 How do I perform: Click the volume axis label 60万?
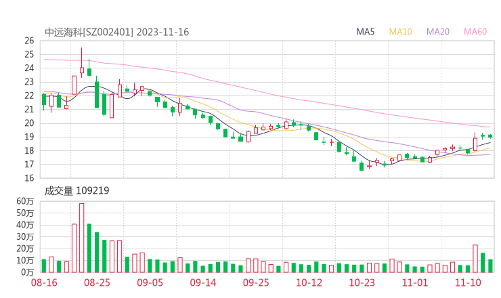[x=25, y=201]
